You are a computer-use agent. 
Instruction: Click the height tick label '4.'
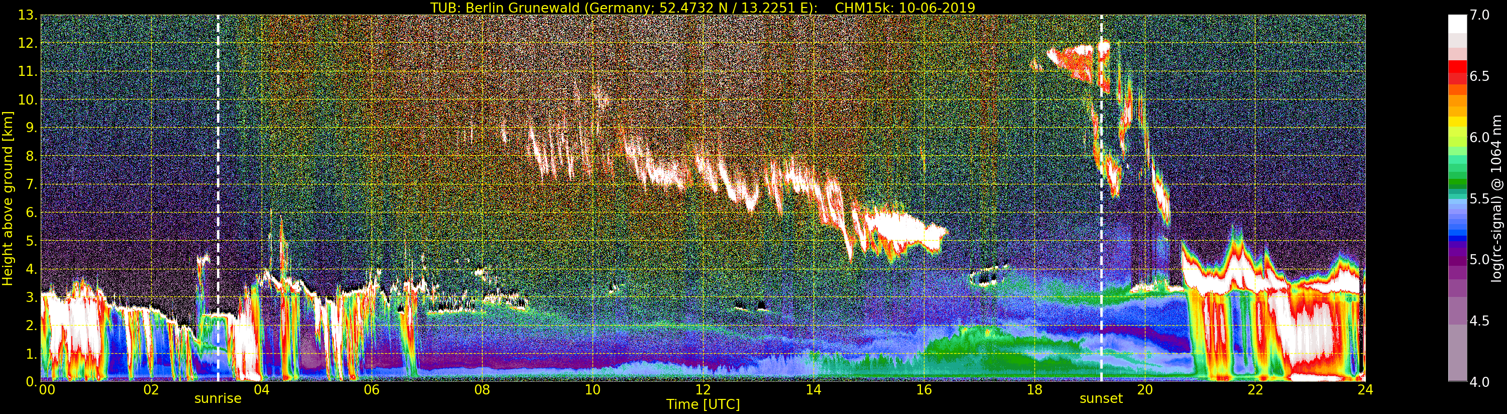click(x=31, y=269)
